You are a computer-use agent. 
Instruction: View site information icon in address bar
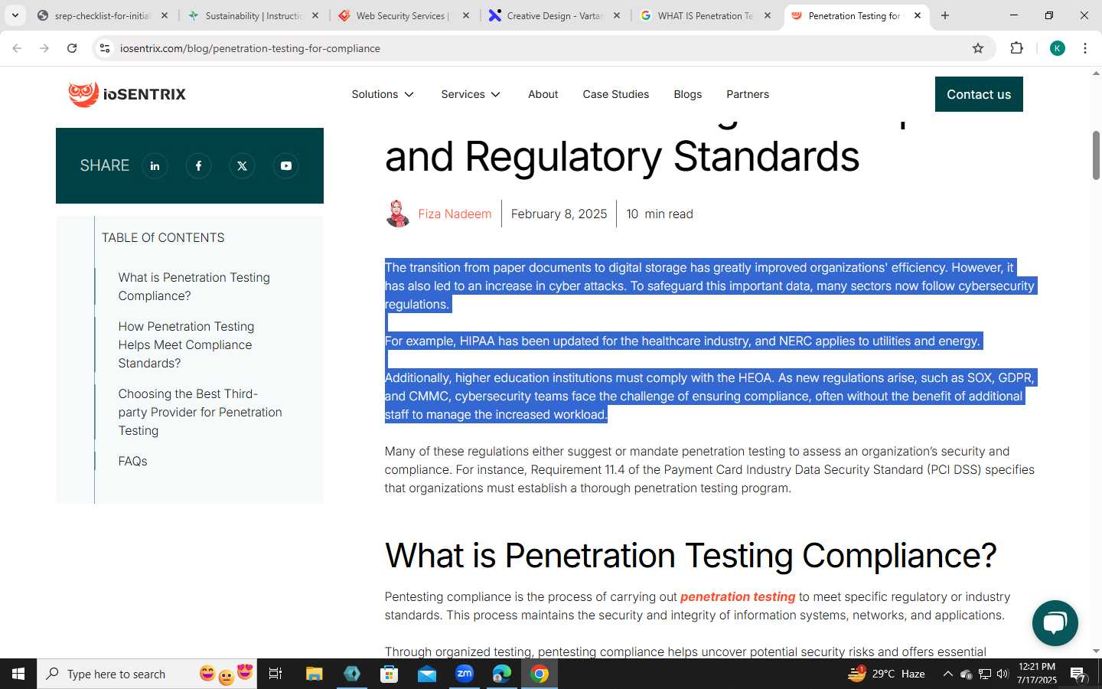(105, 48)
